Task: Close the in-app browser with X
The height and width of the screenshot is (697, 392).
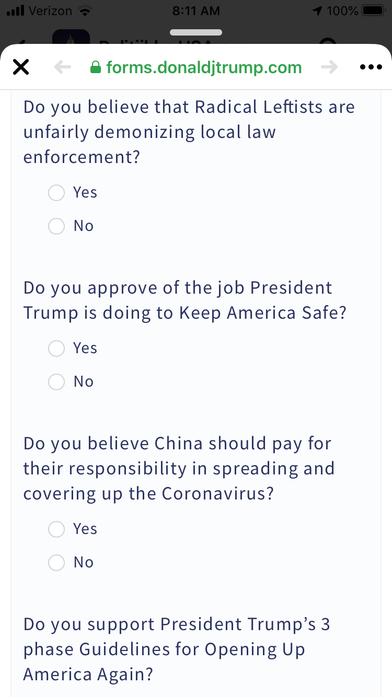Action: (x=20, y=67)
